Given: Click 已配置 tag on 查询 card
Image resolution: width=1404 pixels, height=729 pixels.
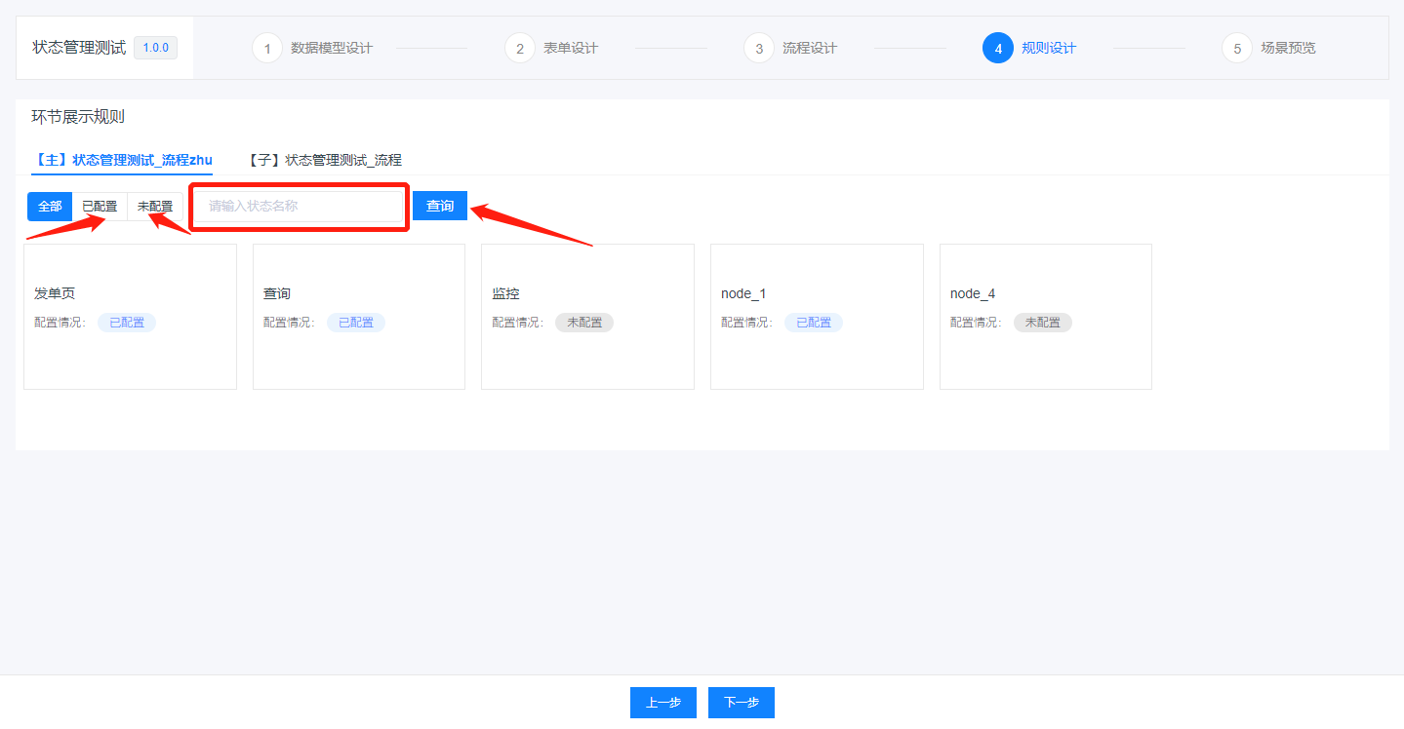Looking at the screenshot, I should (356, 323).
